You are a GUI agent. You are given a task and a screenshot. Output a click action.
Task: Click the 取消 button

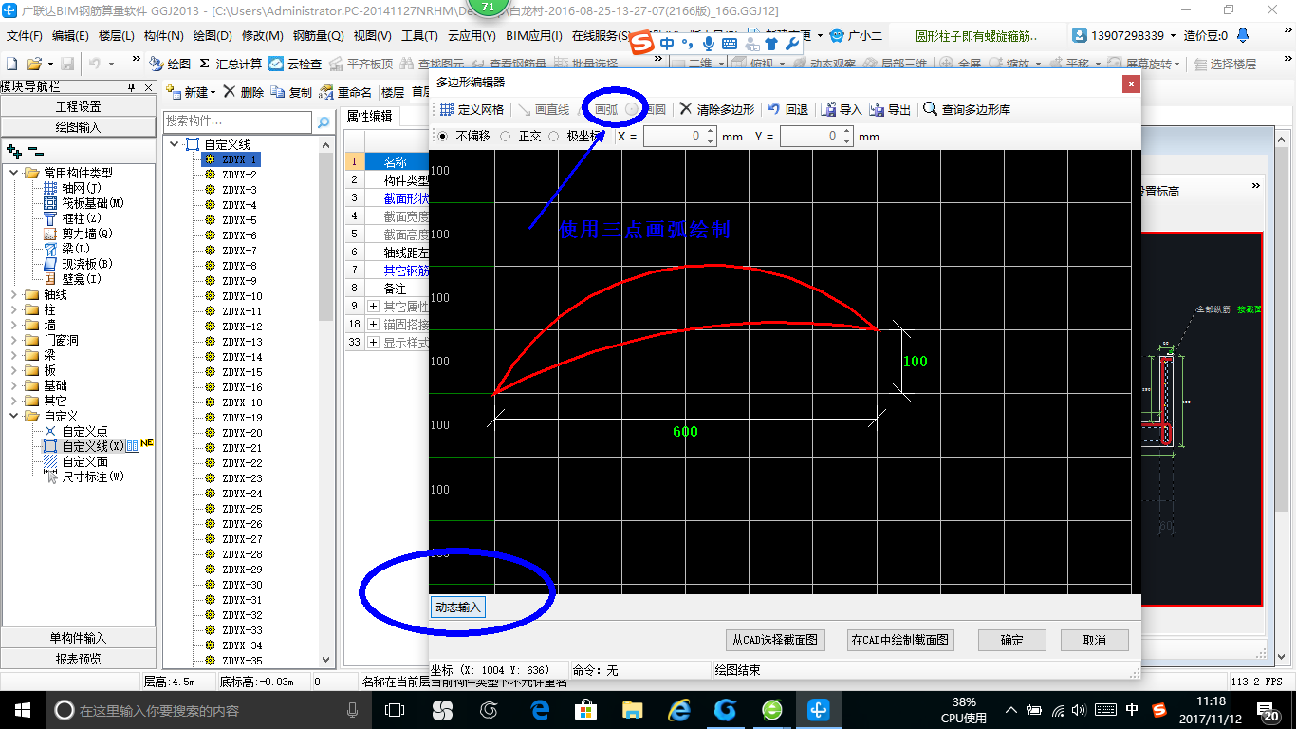point(1094,640)
